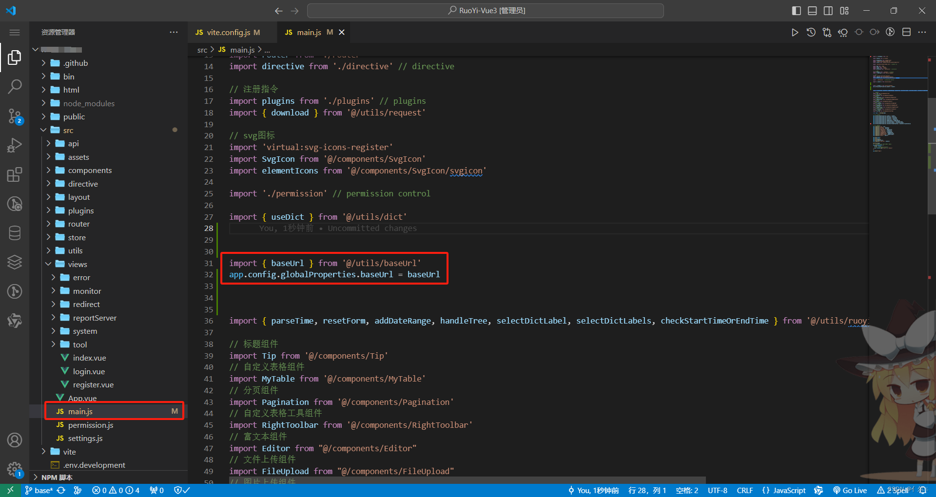The image size is (936, 497).
Task: Open the Source Control view showing 2 changes
Action: [15, 116]
